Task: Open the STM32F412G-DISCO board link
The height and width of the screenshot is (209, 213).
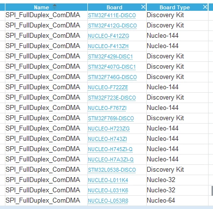Action: point(112,26)
